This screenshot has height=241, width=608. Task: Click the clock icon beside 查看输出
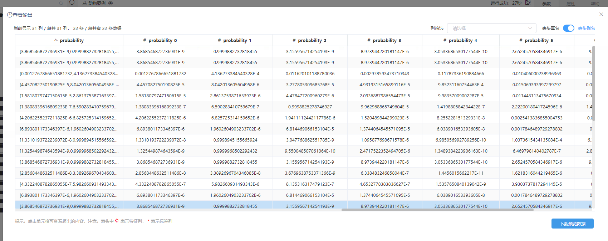10,15
